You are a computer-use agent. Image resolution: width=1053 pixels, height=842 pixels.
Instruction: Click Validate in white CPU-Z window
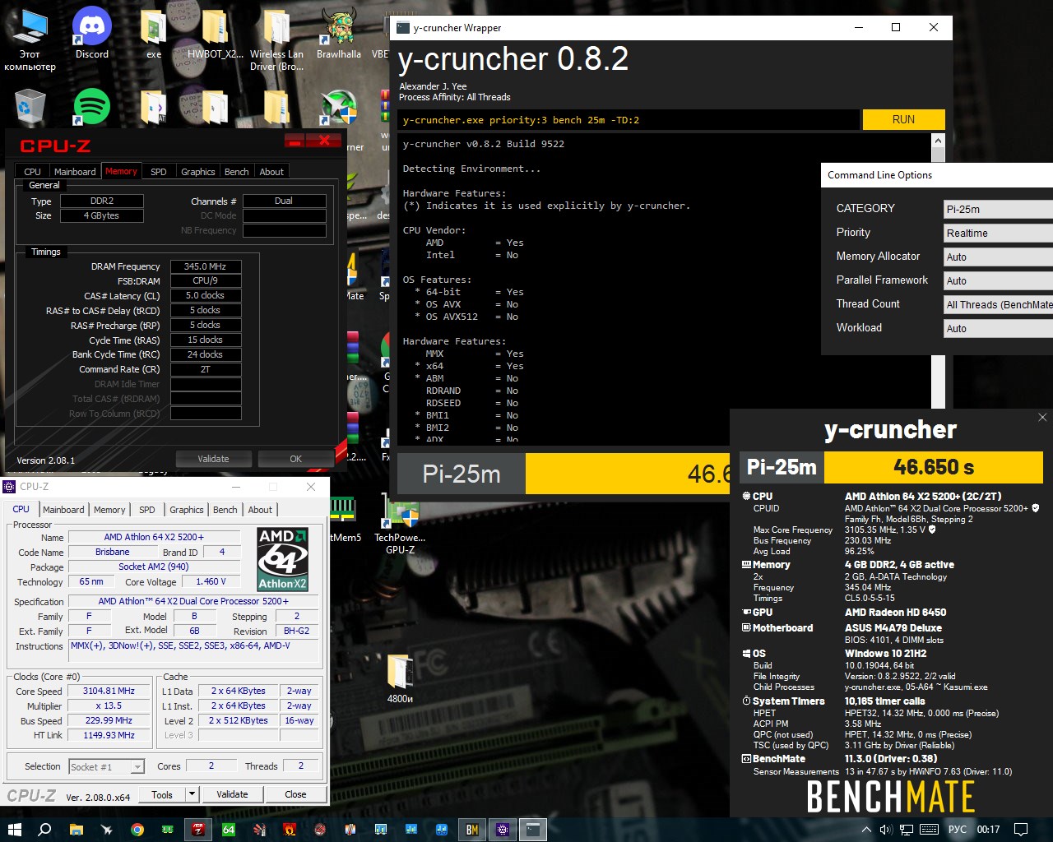coord(232,794)
